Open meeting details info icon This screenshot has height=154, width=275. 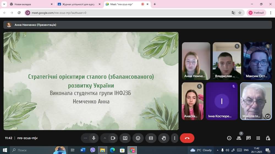[229, 138]
